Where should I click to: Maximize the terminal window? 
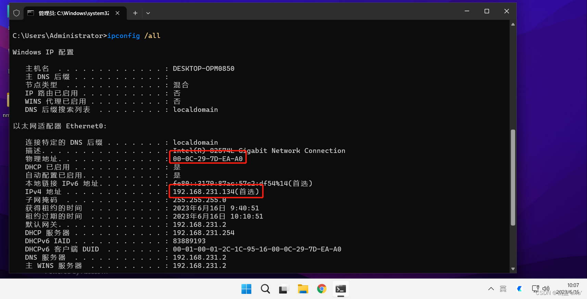pos(487,11)
